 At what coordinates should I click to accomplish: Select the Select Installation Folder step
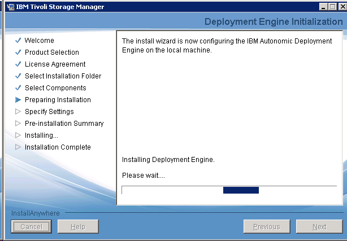tap(63, 76)
